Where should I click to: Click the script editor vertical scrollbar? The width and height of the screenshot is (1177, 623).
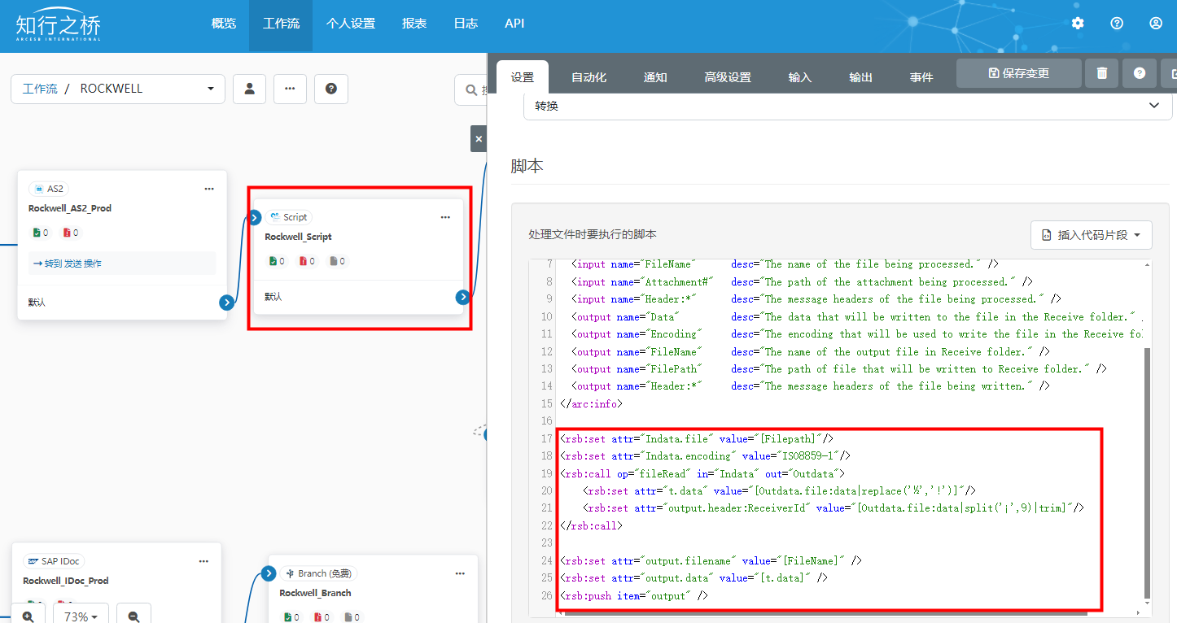tap(1148, 472)
